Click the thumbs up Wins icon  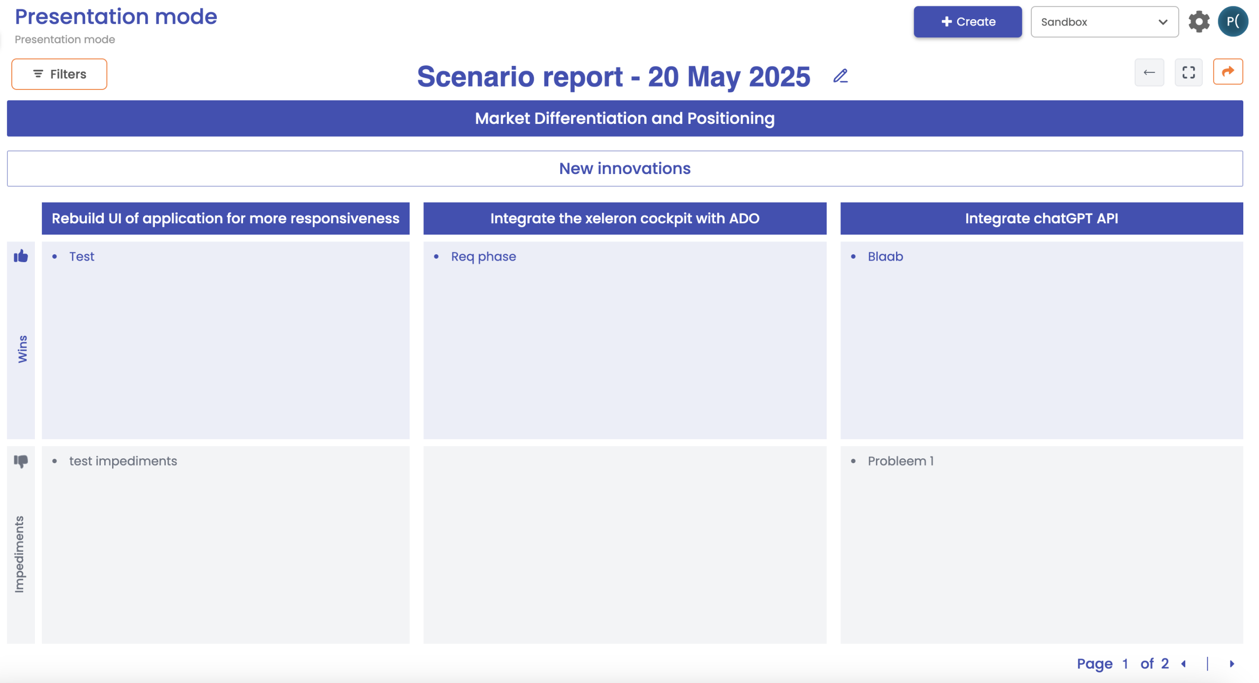tap(21, 256)
